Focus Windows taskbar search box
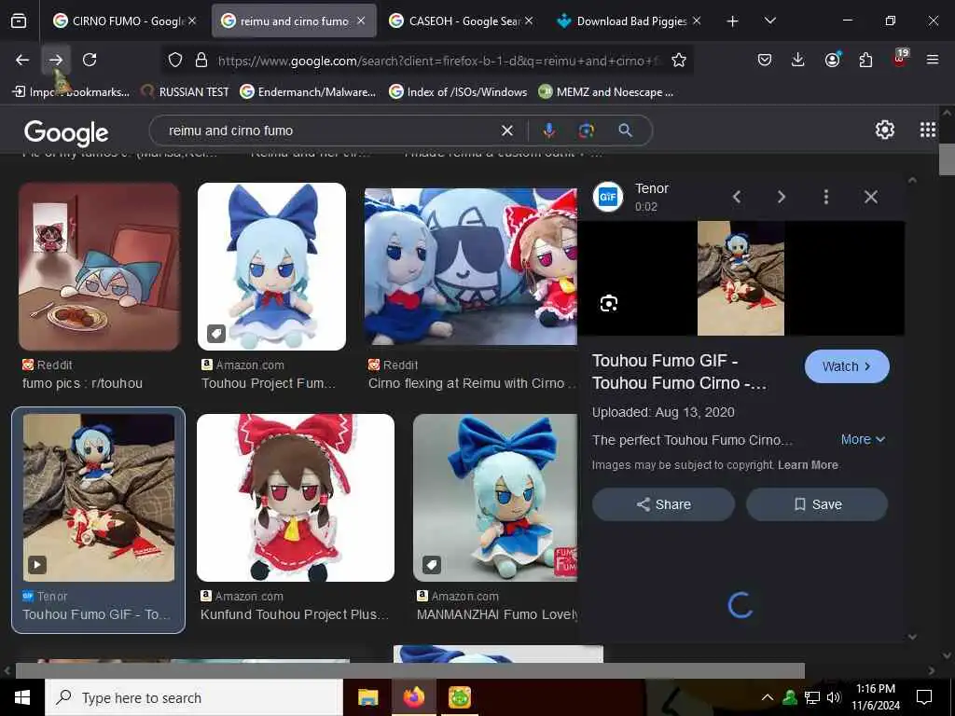 coord(194,697)
